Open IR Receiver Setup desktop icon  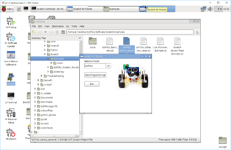click(x=11, y=116)
